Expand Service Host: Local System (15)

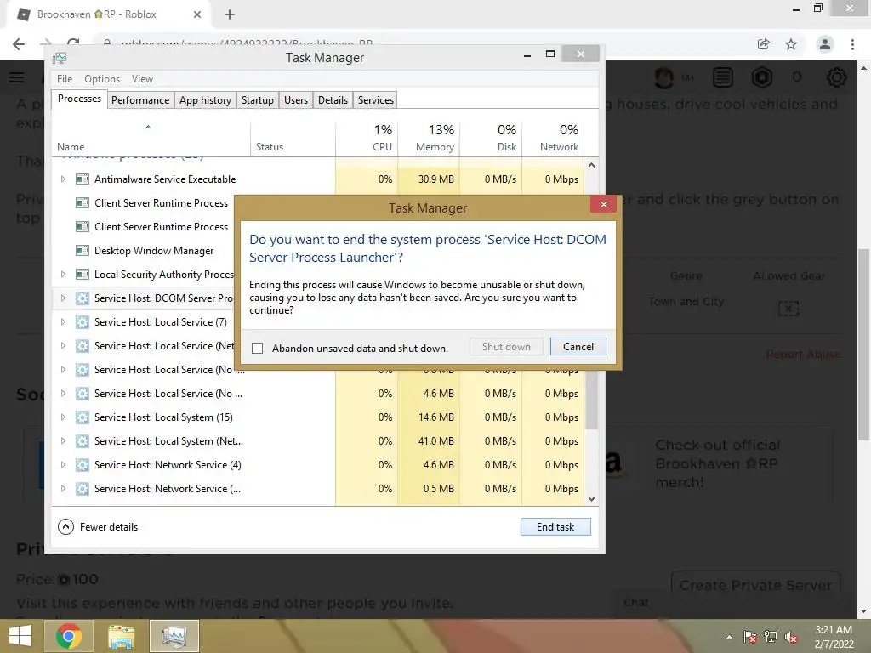click(63, 417)
